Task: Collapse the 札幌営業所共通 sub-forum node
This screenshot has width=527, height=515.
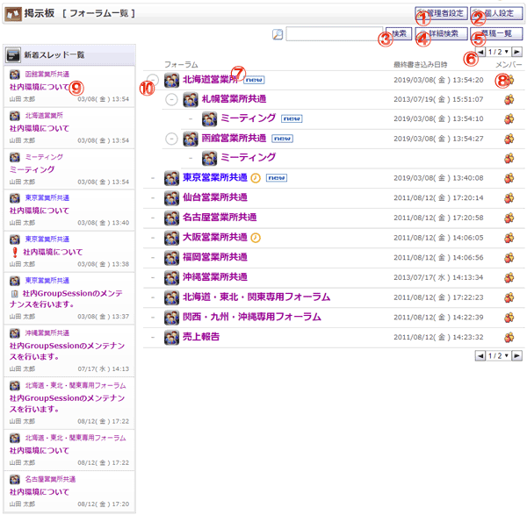Action: coord(172,99)
